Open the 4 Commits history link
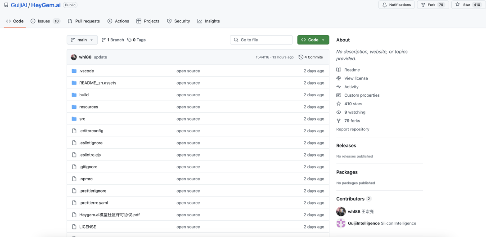The height and width of the screenshot is (237, 486). tap(310, 57)
